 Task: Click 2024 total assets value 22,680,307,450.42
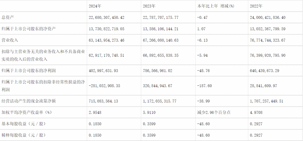[x=106, y=17]
